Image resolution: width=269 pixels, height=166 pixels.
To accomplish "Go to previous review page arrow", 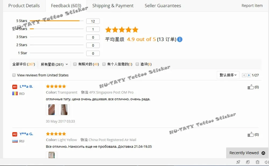I will 244,75.
